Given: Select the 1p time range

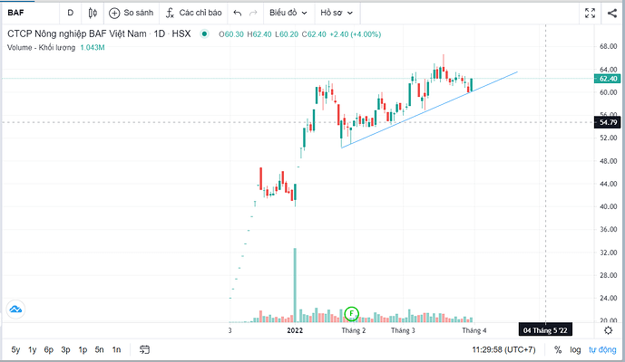Looking at the screenshot, I should [x=83, y=349].
